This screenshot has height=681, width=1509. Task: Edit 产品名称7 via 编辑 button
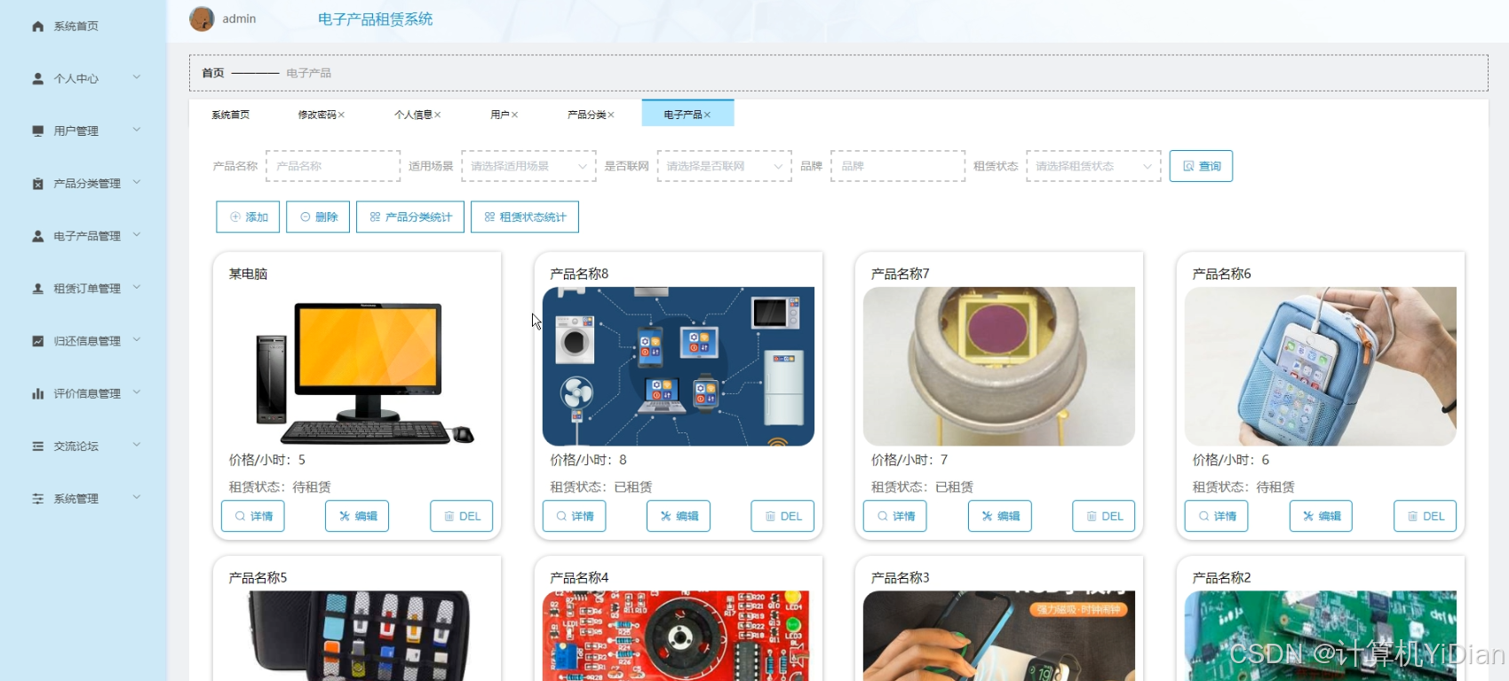(1000, 516)
